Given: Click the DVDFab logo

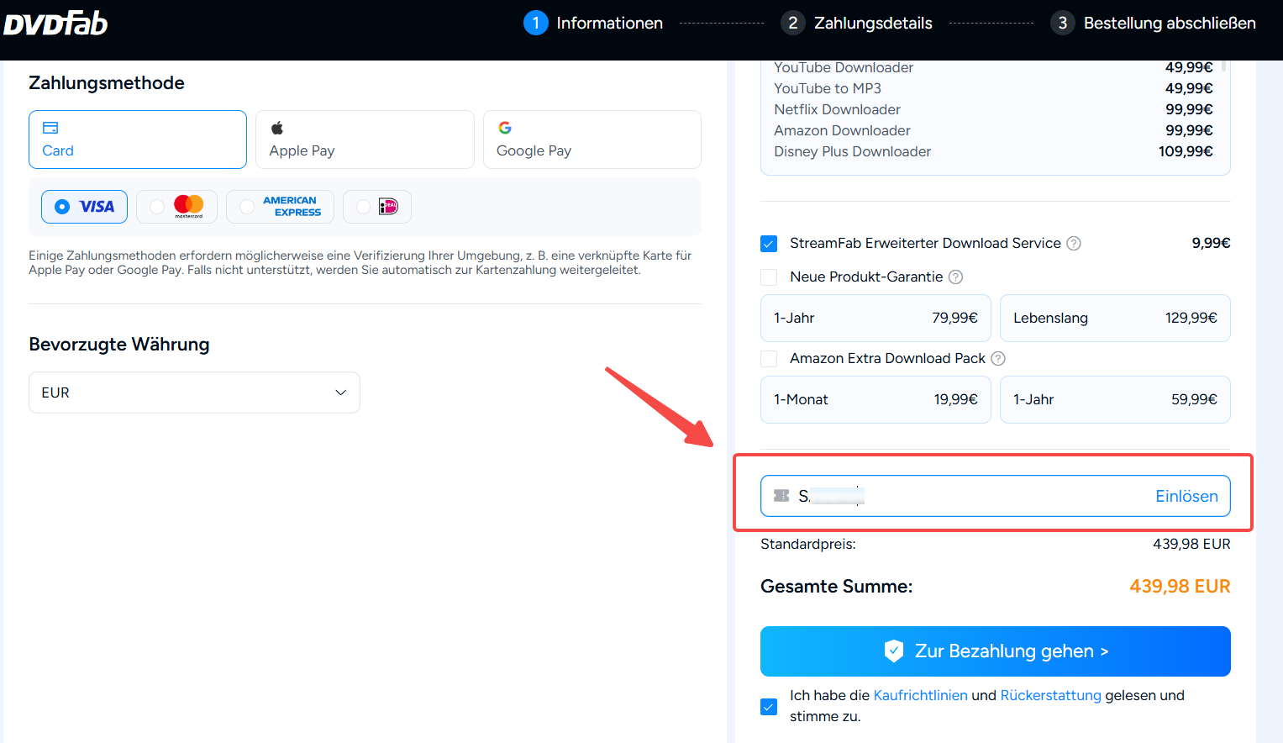Looking at the screenshot, I should (55, 23).
